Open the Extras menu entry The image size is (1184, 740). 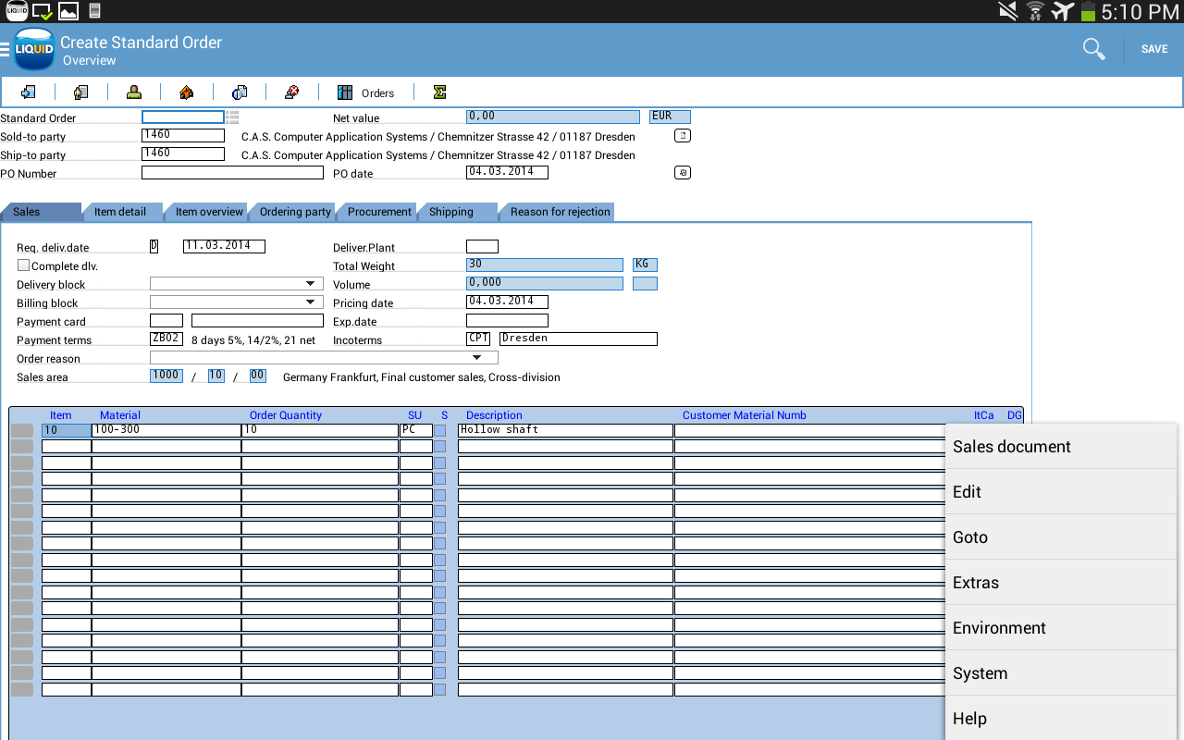(x=1060, y=583)
